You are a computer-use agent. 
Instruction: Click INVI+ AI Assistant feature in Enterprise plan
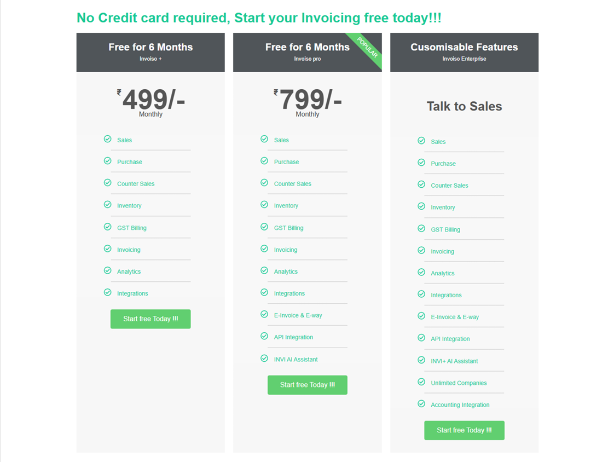pyautogui.click(x=454, y=361)
